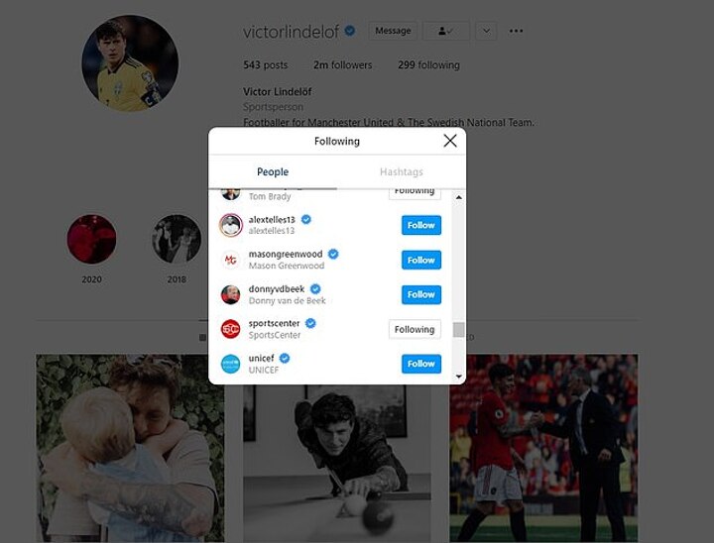Unfollow sportscenter via Following button

(415, 329)
